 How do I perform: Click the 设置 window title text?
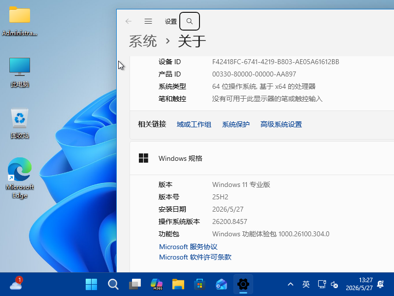(171, 22)
